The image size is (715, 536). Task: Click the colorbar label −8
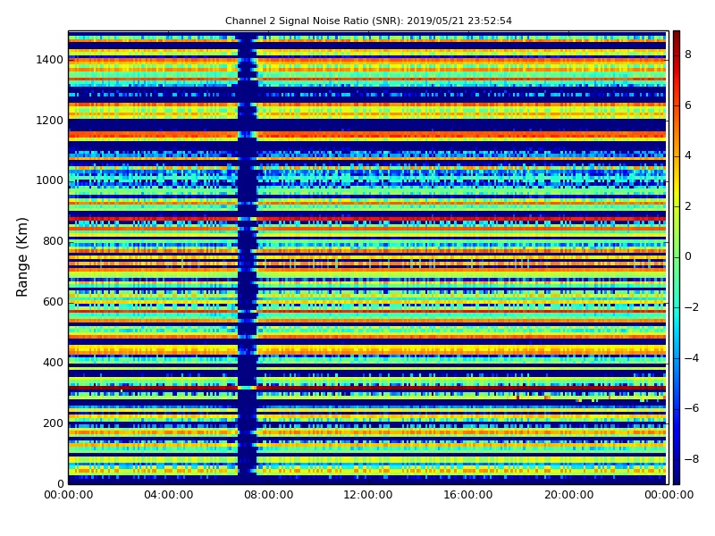(692, 459)
